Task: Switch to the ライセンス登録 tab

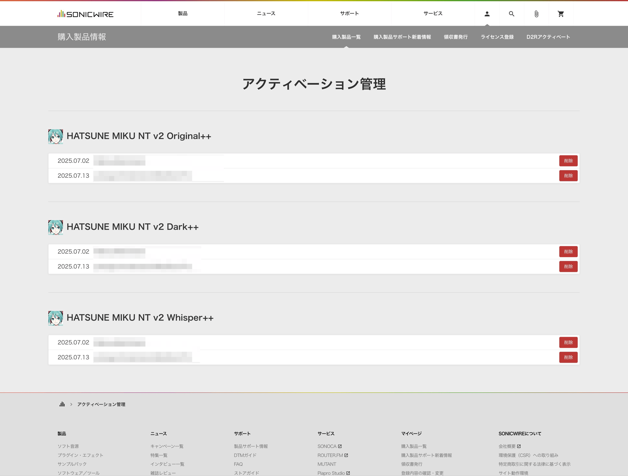Action: click(x=497, y=37)
